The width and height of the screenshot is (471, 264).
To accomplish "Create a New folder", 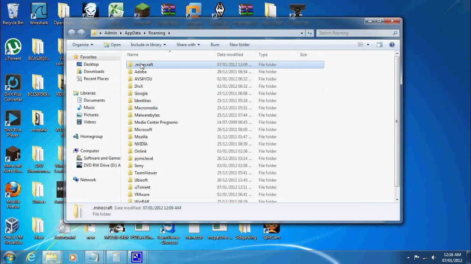I will click(x=240, y=45).
